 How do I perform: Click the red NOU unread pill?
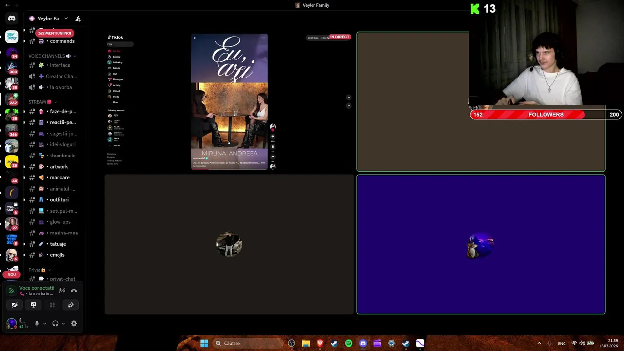click(12, 274)
